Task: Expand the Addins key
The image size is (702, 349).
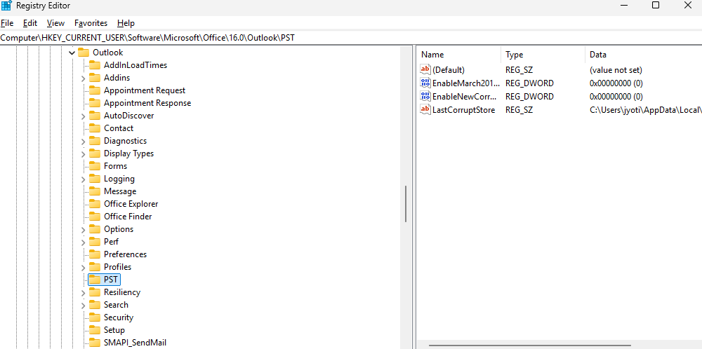Action: point(84,78)
